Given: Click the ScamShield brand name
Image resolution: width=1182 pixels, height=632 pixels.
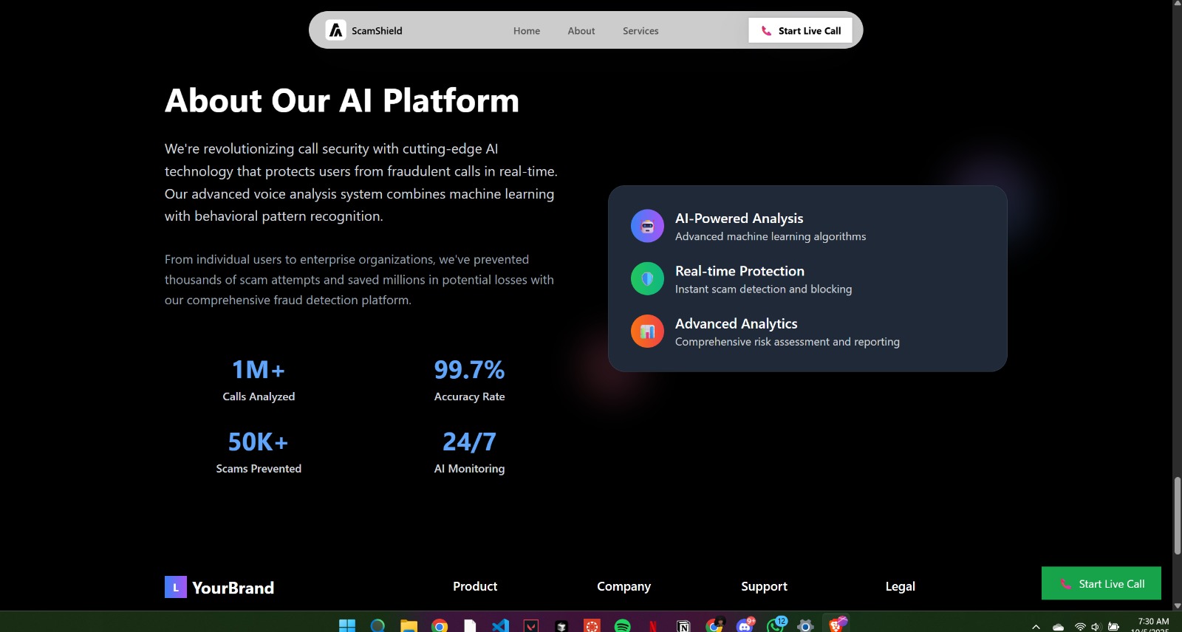Looking at the screenshot, I should click(x=377, y=31).
